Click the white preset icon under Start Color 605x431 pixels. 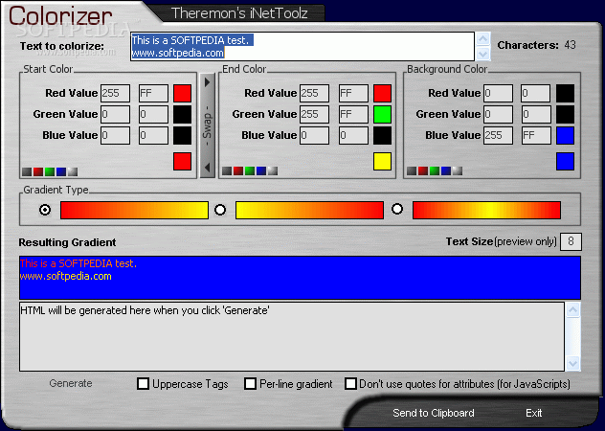point(73,171)
